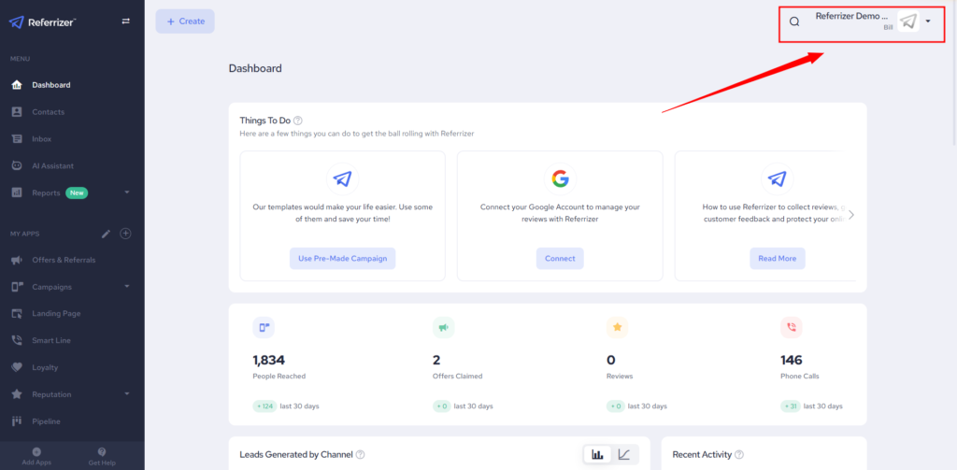
Task: Toggle the sidebar collapse arrows icon
Action: click(126, 21)
